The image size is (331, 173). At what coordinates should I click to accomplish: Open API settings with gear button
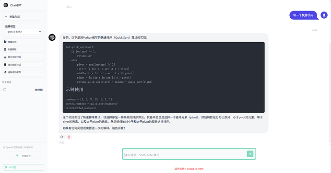pos(24,167)
